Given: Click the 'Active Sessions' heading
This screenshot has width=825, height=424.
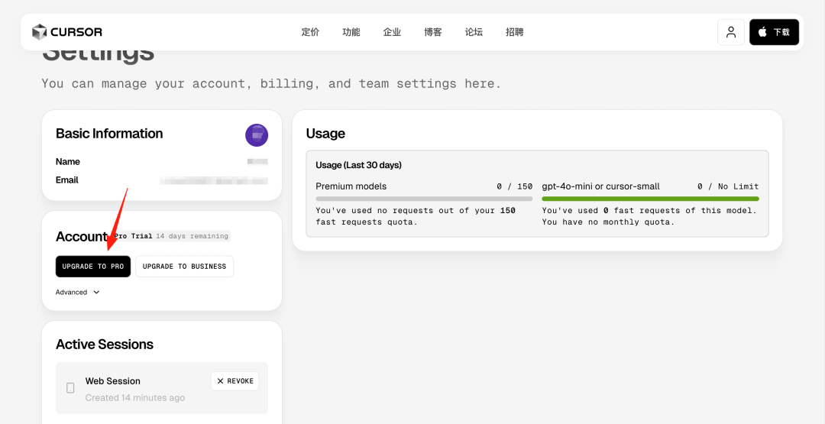Looking at the screenshot, I should click(x=105, y=345).
